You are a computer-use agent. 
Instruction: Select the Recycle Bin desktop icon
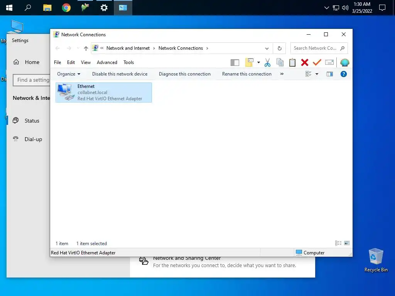[376, 260]
